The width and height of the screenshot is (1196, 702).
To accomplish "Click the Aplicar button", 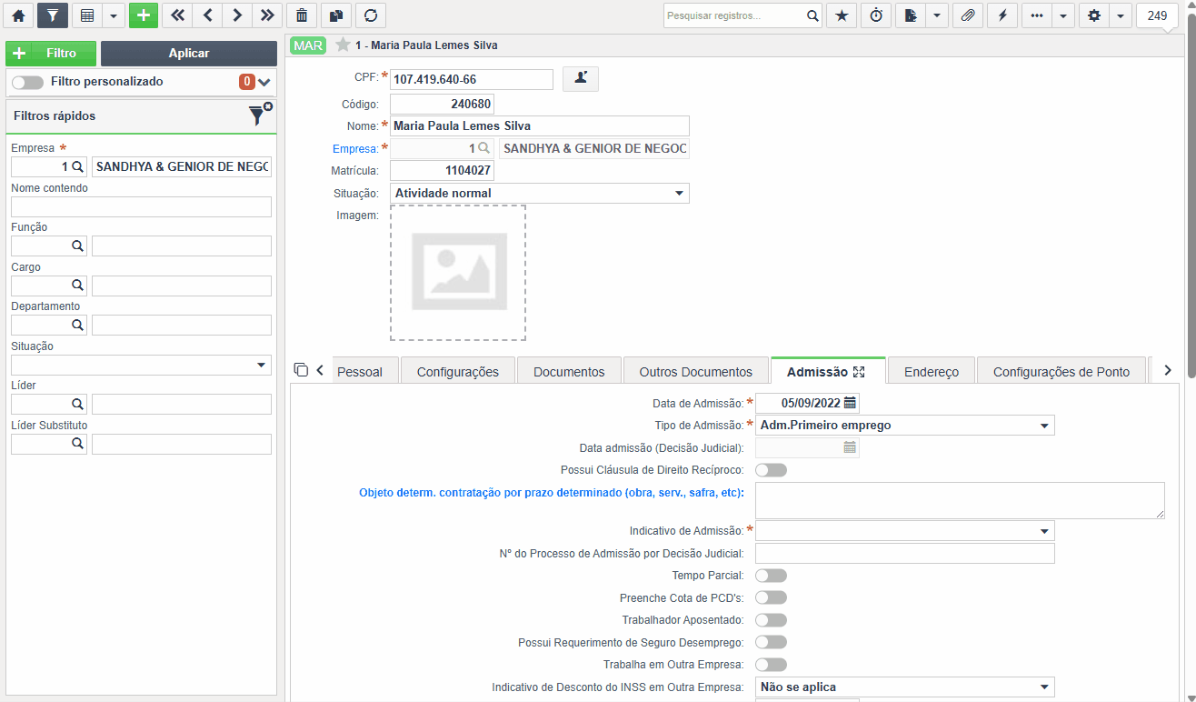I will pyautogui.click(x=189, y=54).
